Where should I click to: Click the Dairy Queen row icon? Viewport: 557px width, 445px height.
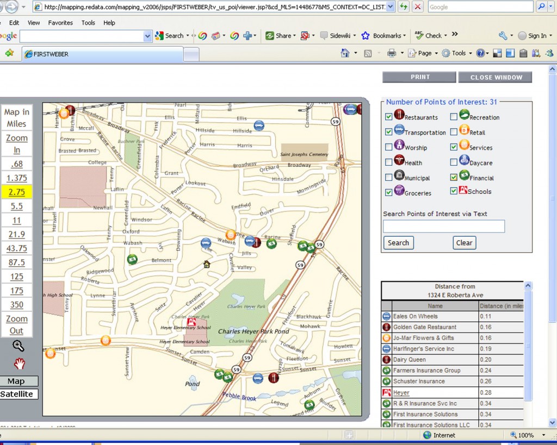(x=386, y=360)
